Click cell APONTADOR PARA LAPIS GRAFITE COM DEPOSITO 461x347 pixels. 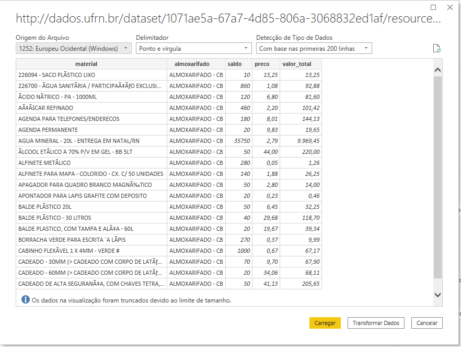click(x=91, y=196)
